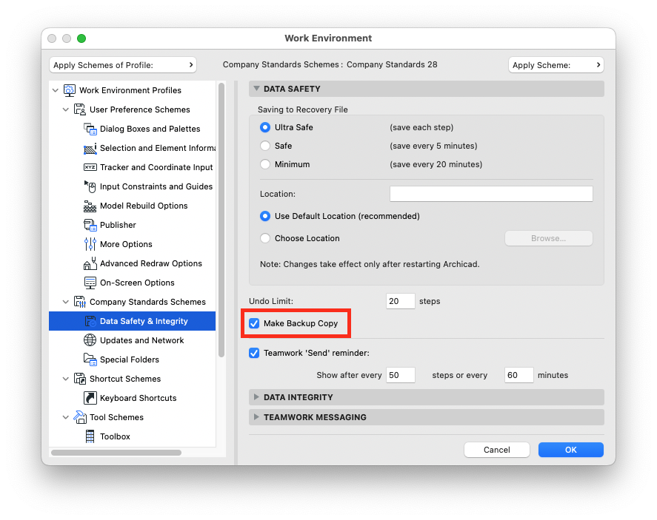Image resolution: width=657 pixels, height=520 pixels.
Task: Click the Undo Limit steps field
Action: pyautogui.click(x=400, y=301)
